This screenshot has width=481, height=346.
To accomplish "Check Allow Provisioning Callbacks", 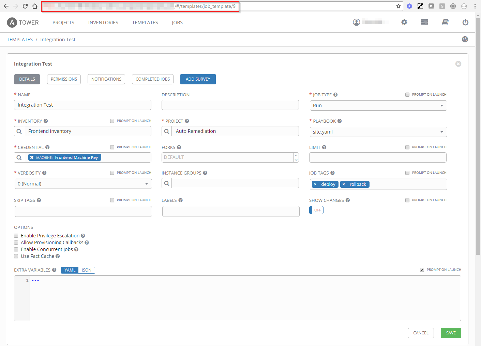I will click(16, 243).
